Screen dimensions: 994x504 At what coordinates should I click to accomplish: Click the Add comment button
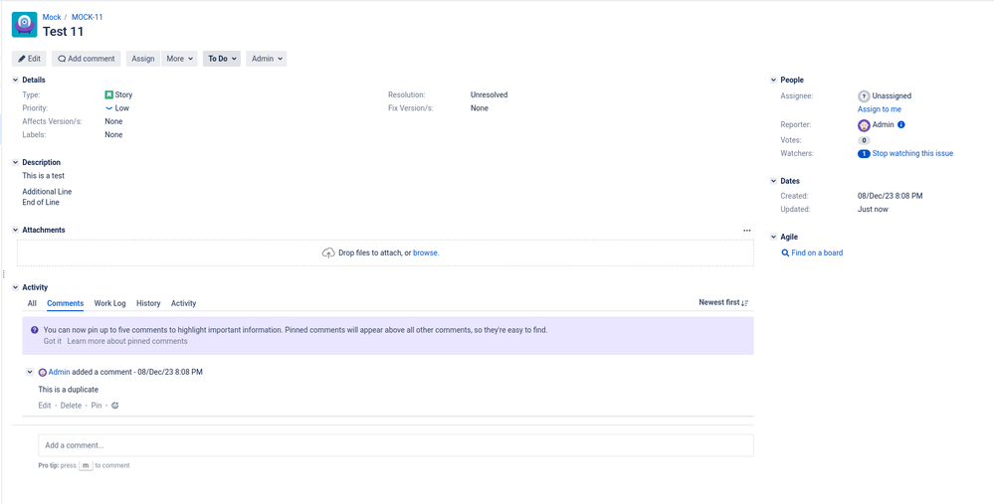point(87,59)
